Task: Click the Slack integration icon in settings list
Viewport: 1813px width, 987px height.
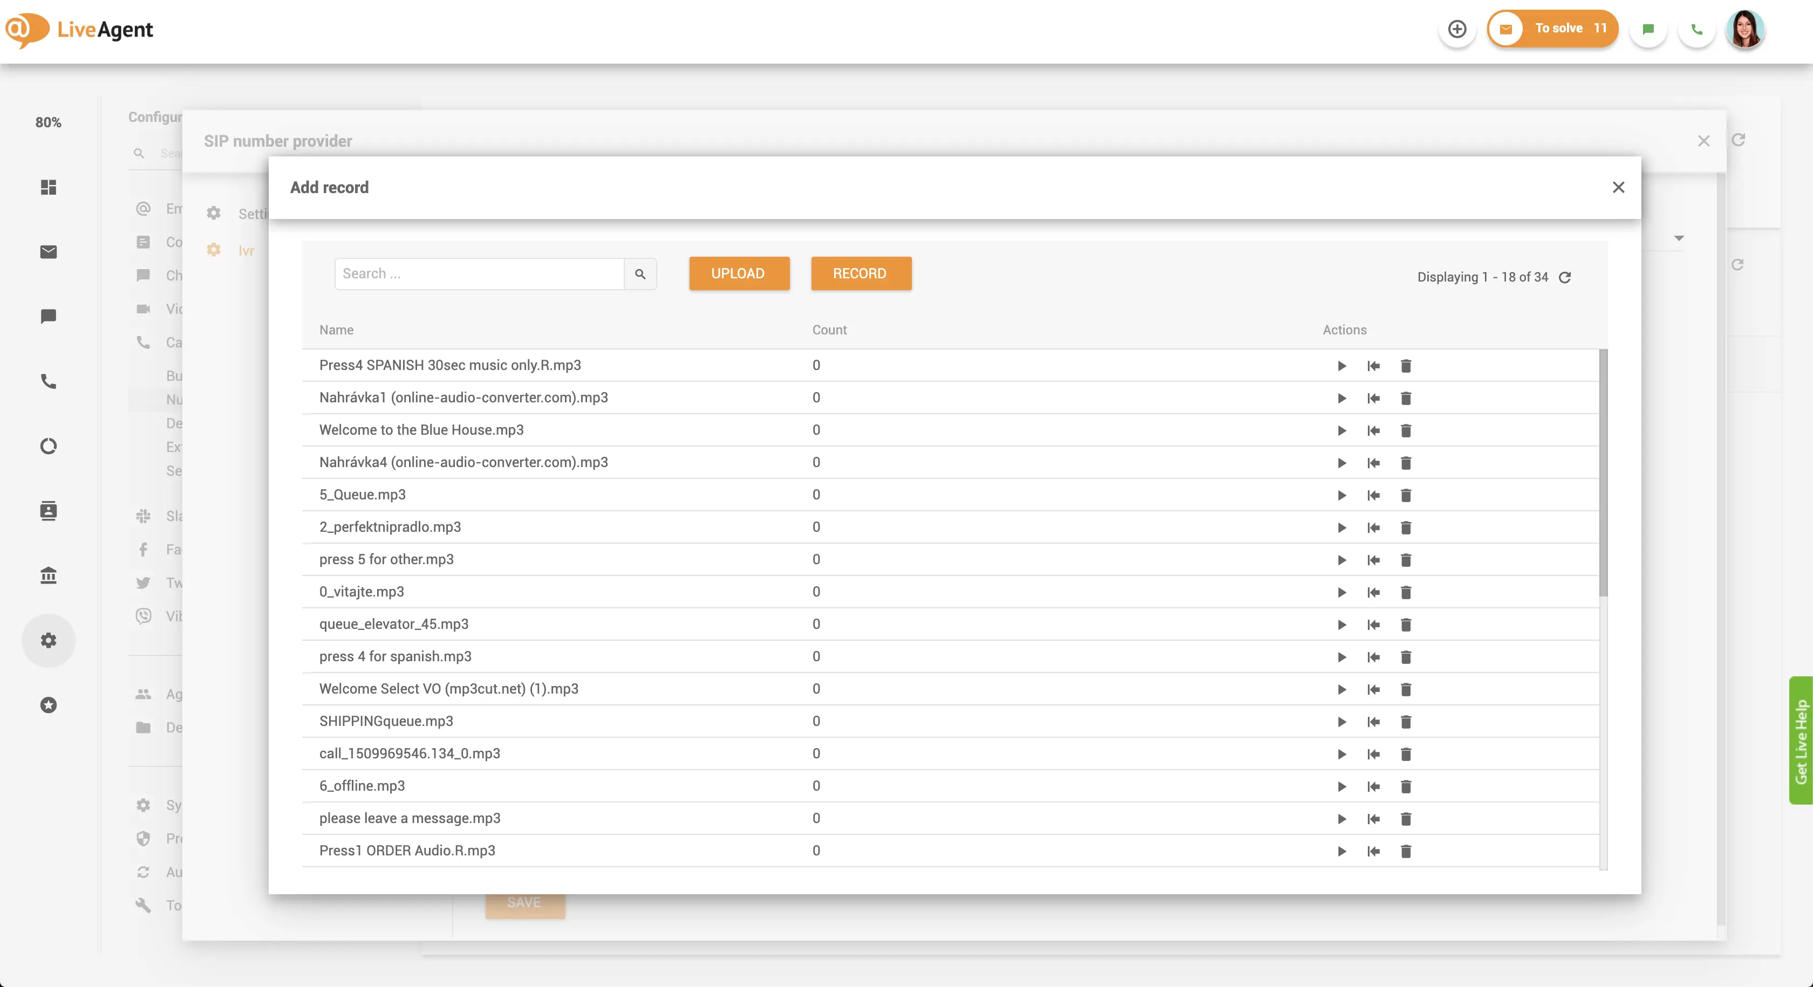Action: click(x=144, y=516)
